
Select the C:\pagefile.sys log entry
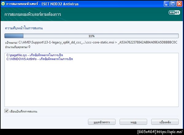coord(35,55)
